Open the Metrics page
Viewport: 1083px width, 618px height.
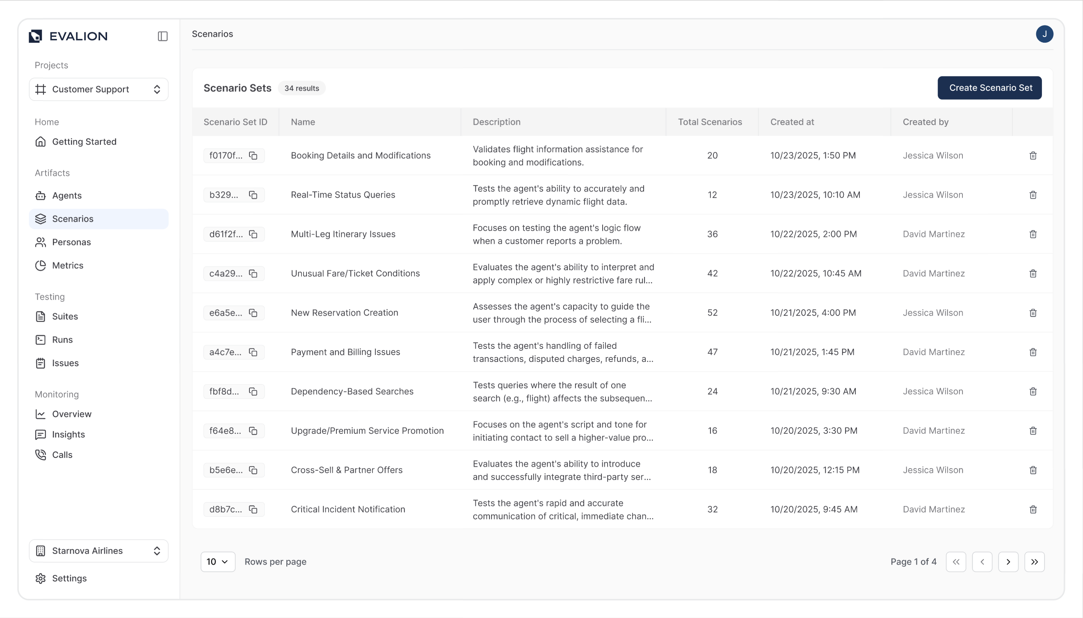click(x=67, y=265)
